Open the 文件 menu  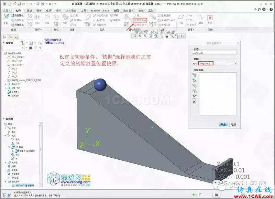[7, 11]
